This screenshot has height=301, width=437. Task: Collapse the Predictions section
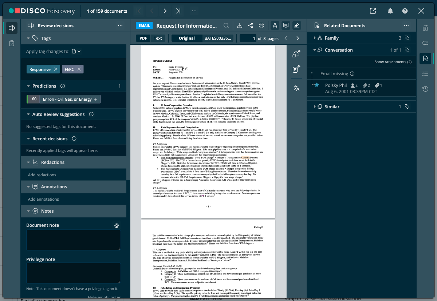coord(28,86)
